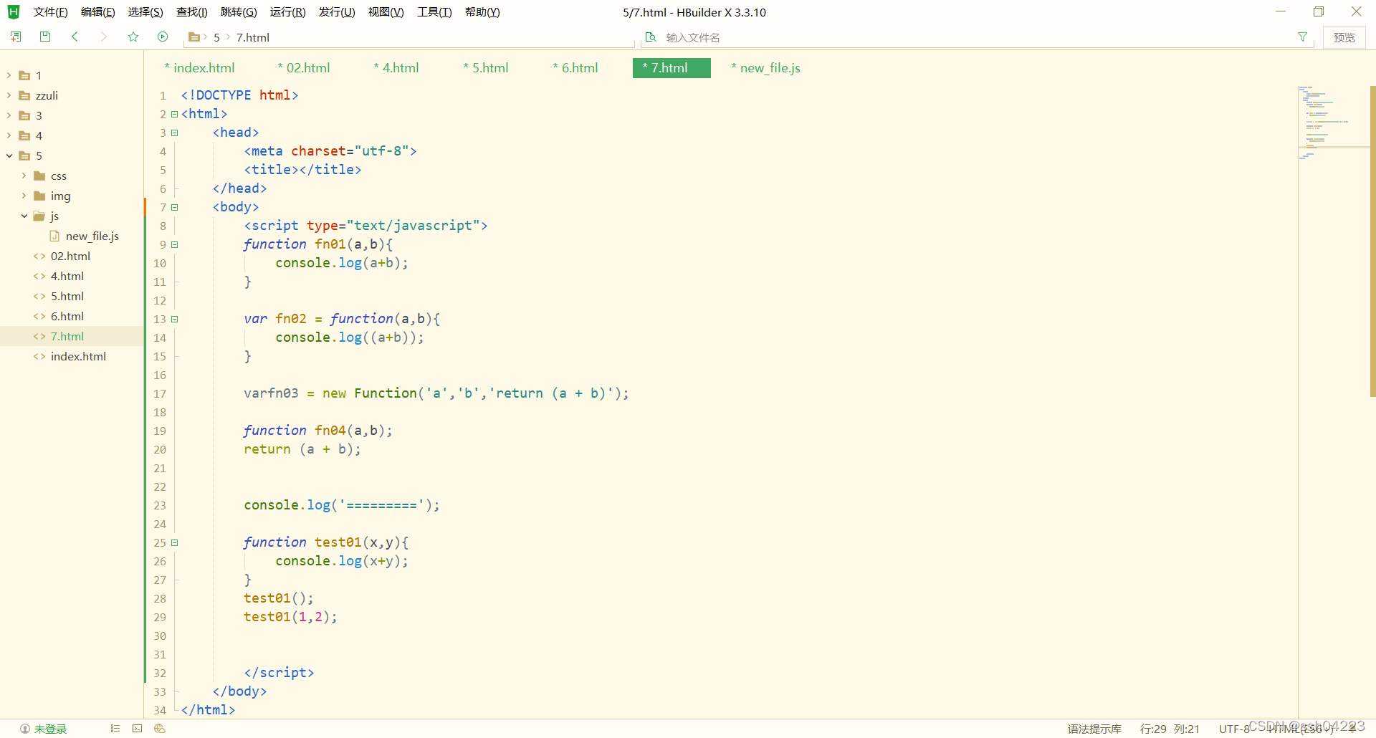This screenshot has height=738, width=1376.
Task: Click the code minimap thumbnail
Action: coord(1333,122)
